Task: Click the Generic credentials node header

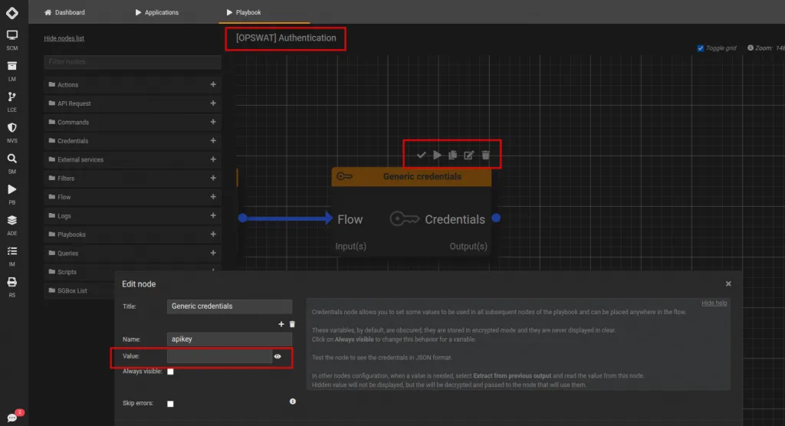Action: [412, 177]
